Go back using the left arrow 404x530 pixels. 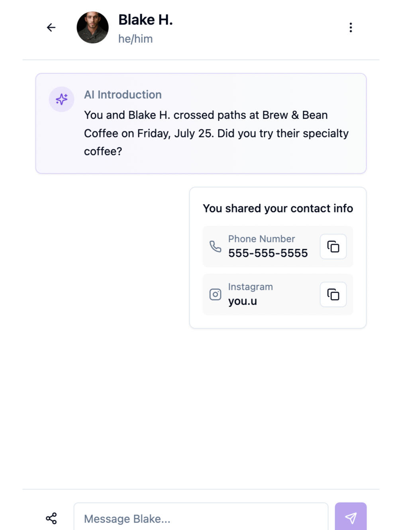tap(51, 28)
